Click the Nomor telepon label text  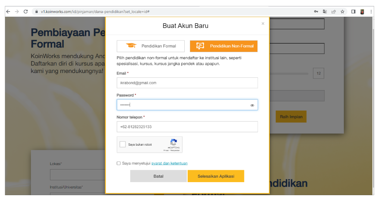tap(129, 117)
